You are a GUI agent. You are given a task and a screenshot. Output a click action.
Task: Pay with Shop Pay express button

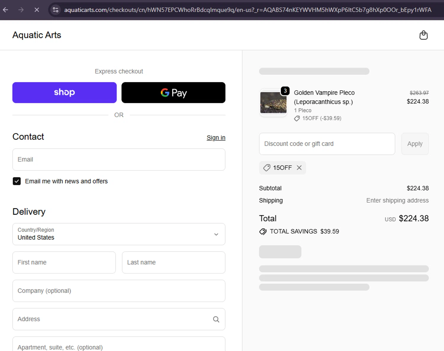65,93
